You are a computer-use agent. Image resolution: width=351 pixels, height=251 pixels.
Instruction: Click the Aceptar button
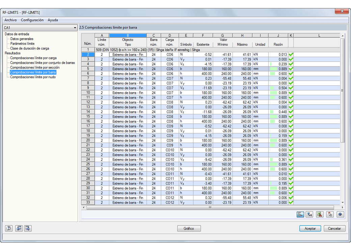point(310,228)
